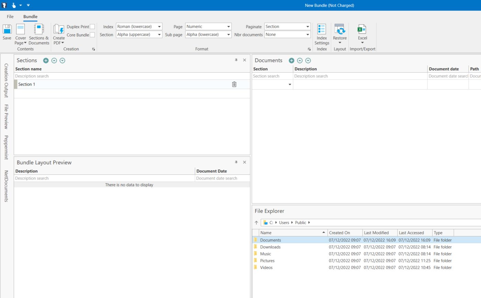Open the Index format dropdown
The height and width of the screenshot is (298, 481).
(159, 27)
